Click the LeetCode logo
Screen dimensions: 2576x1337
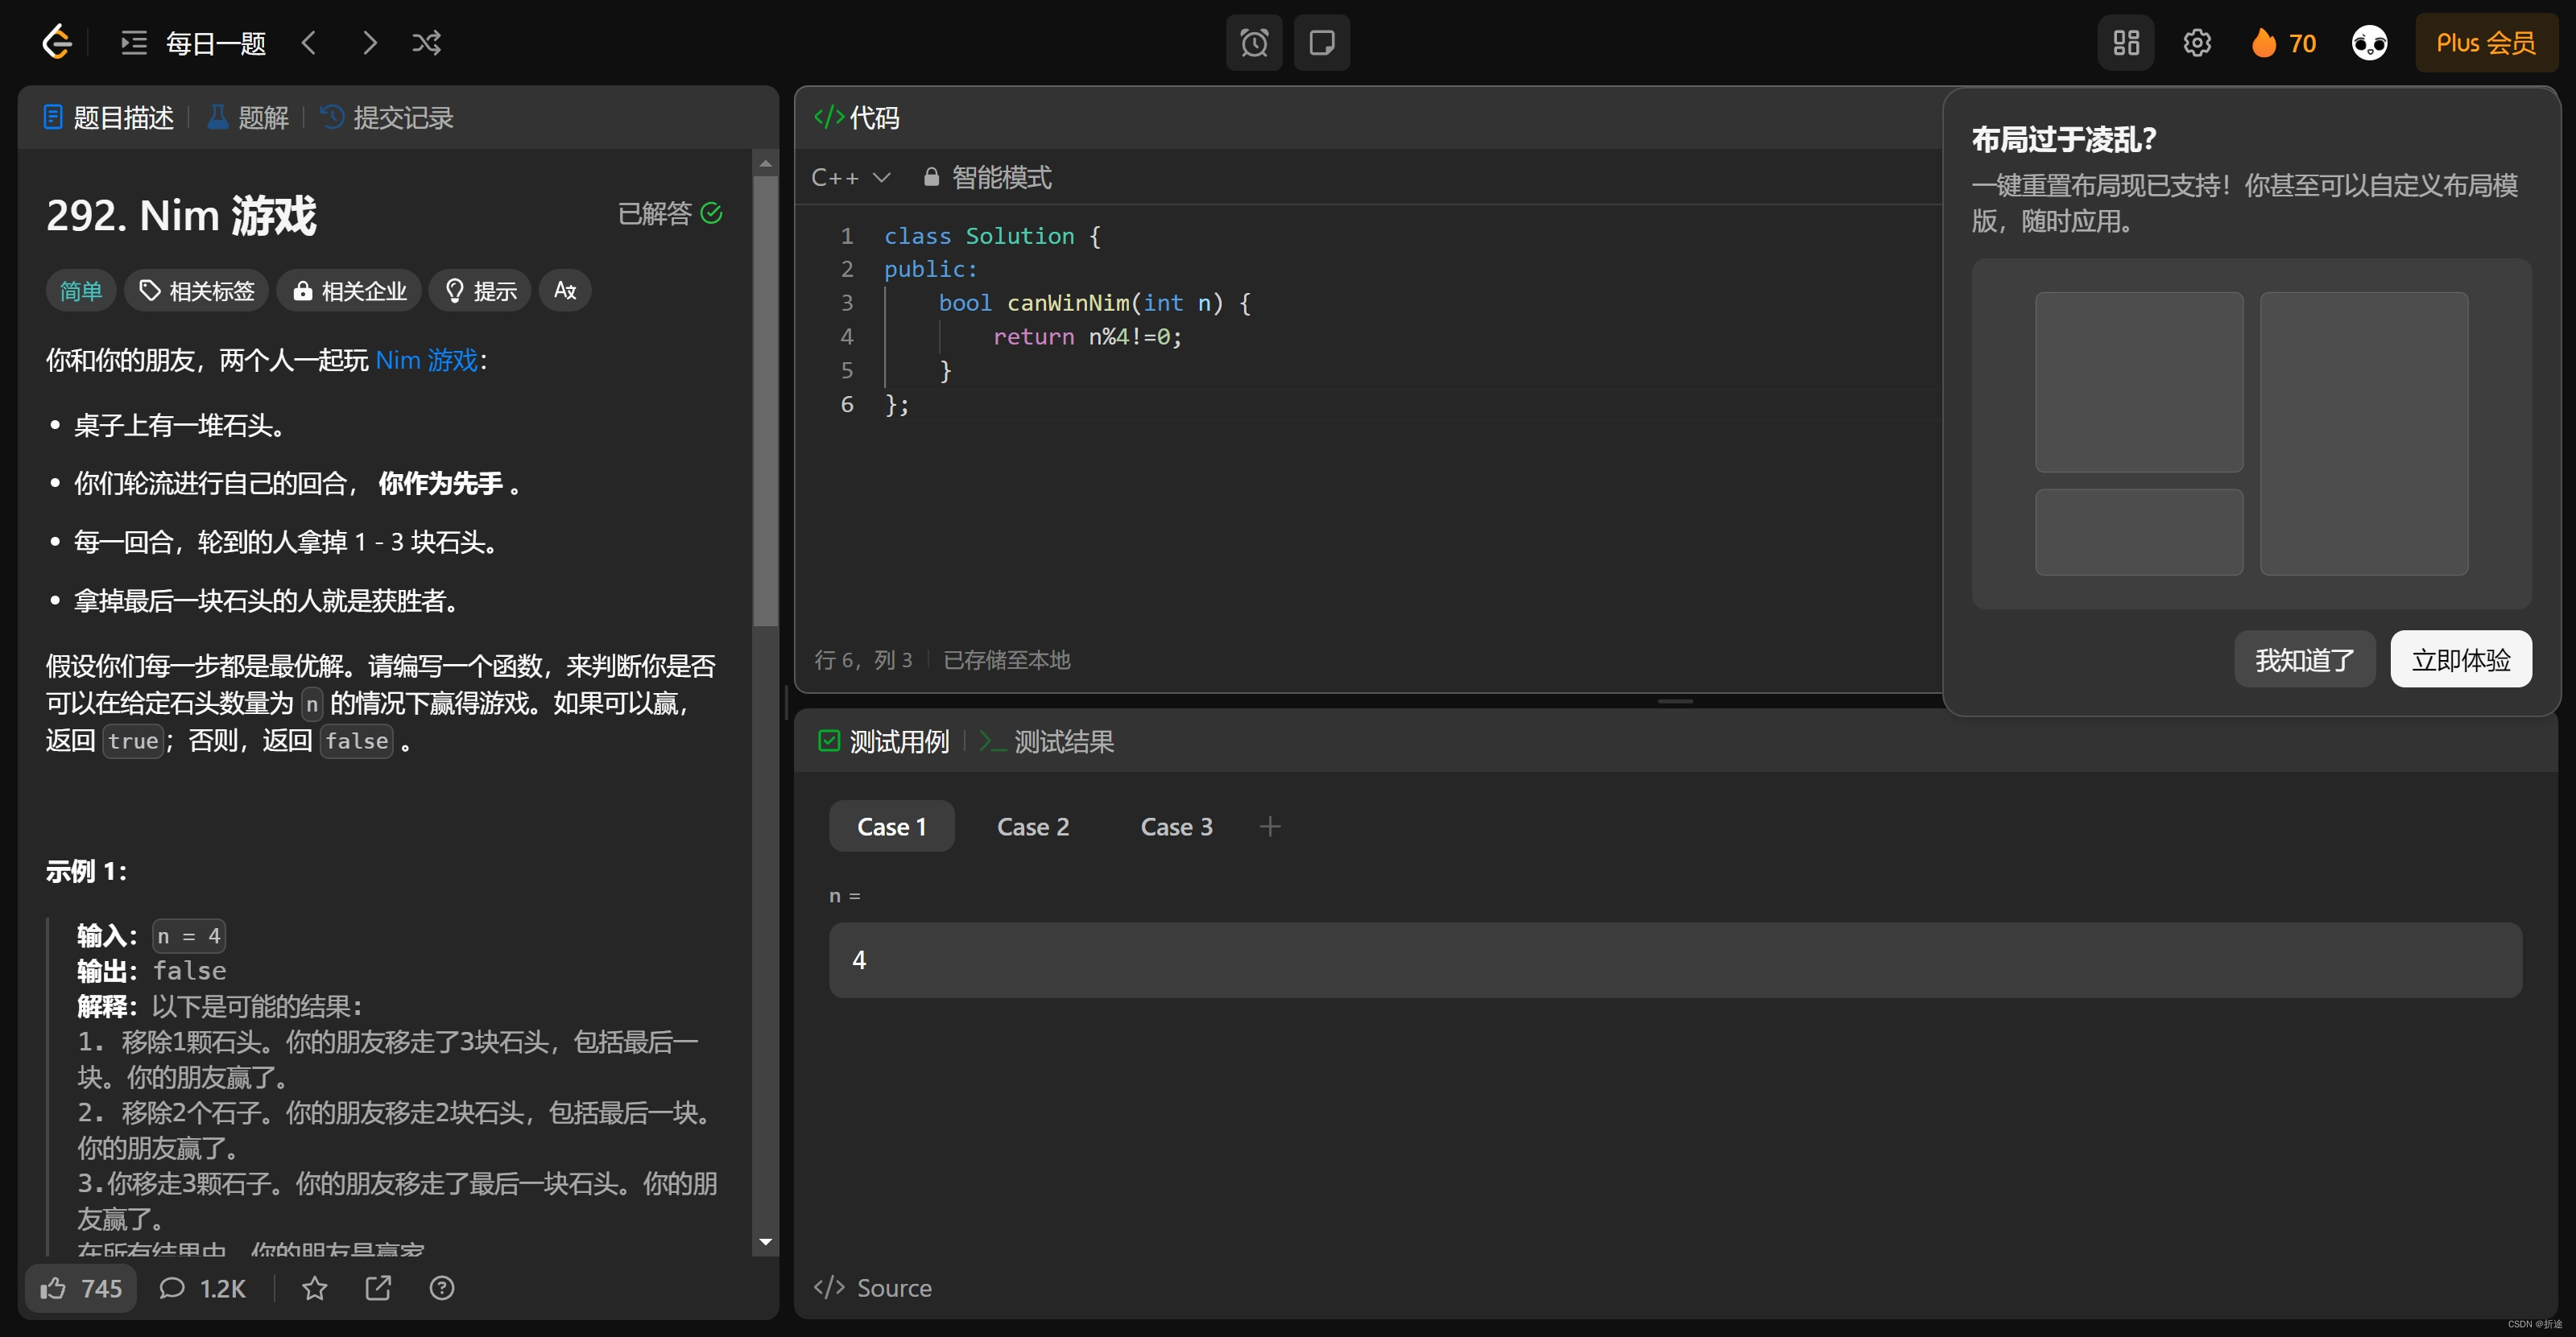click(56, 42)
